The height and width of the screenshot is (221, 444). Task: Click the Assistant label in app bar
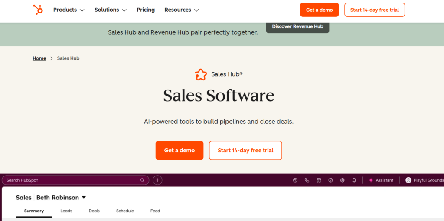pos(385,180)
